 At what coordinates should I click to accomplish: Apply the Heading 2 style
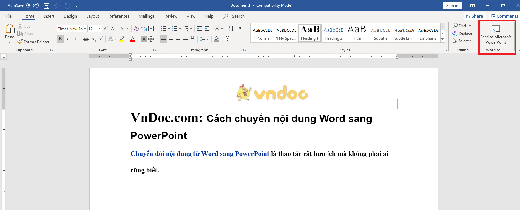(333, 33)
